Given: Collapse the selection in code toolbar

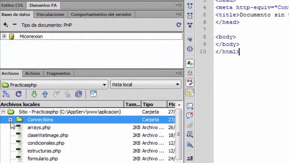Looking at the screenshot, I should click(x=190, y=15).
